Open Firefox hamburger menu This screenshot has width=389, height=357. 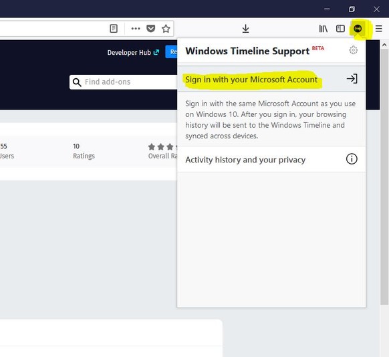(378, 29)
